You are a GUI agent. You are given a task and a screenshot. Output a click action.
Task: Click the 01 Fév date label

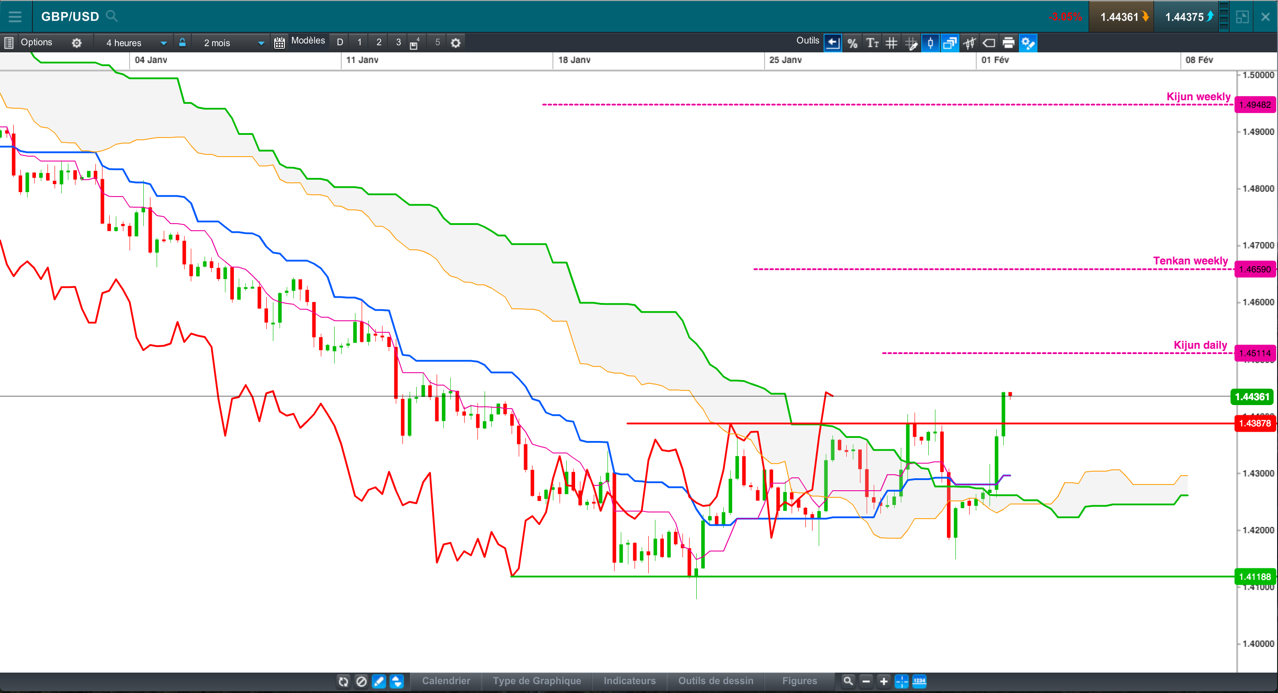(x=995, y=60)
